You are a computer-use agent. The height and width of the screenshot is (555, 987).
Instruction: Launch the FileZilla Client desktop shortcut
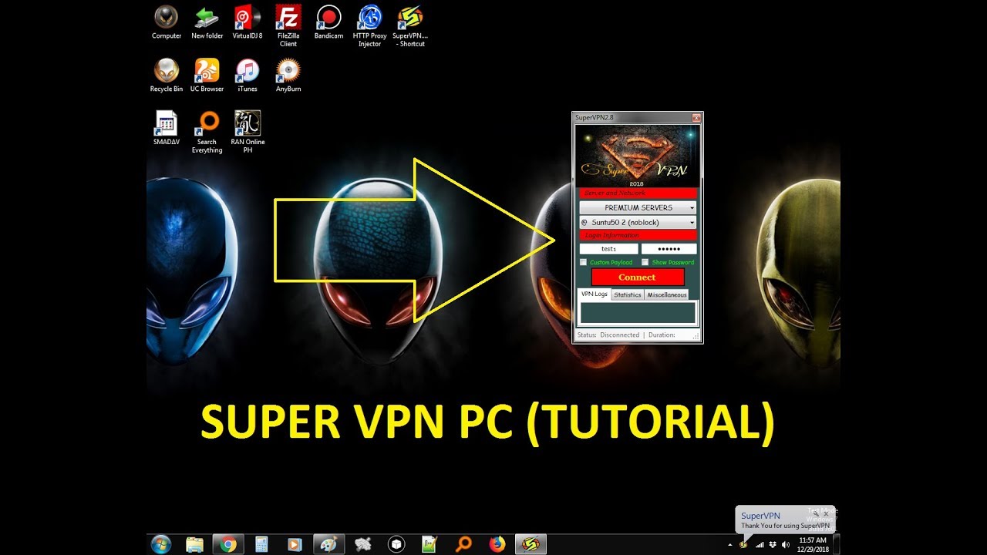[x=288, y=26]
